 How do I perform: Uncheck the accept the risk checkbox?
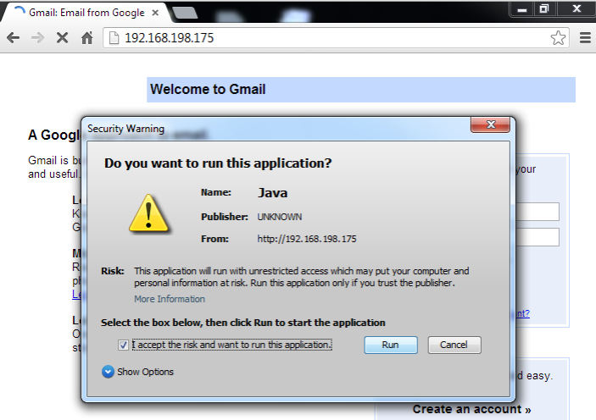pyautogui.click(x=123, y=345)
